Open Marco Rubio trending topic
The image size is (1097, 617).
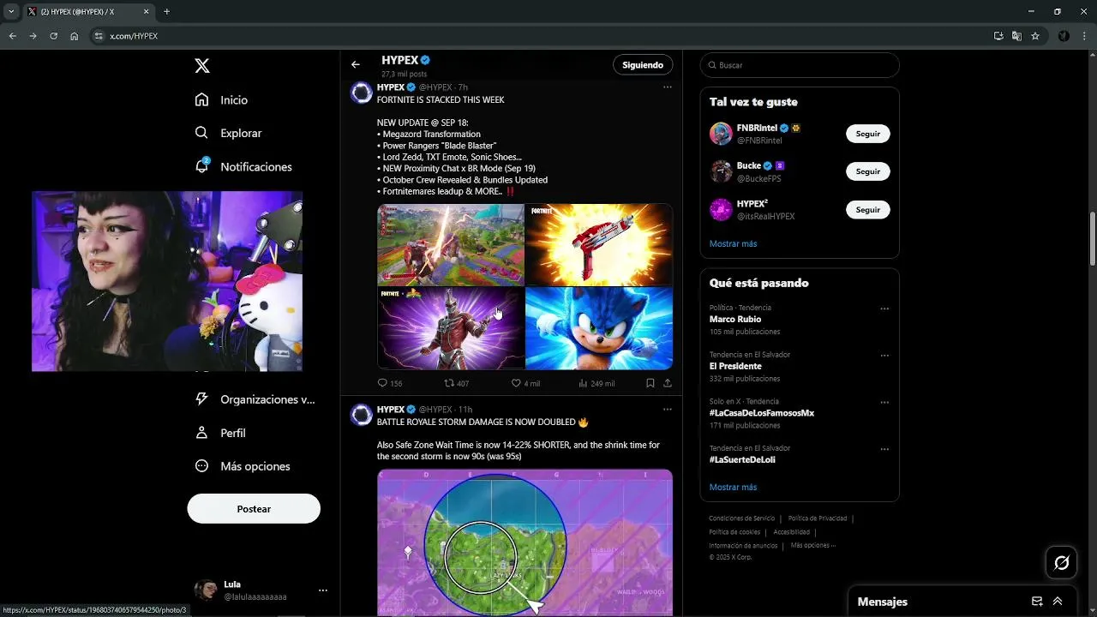[735, 319]
